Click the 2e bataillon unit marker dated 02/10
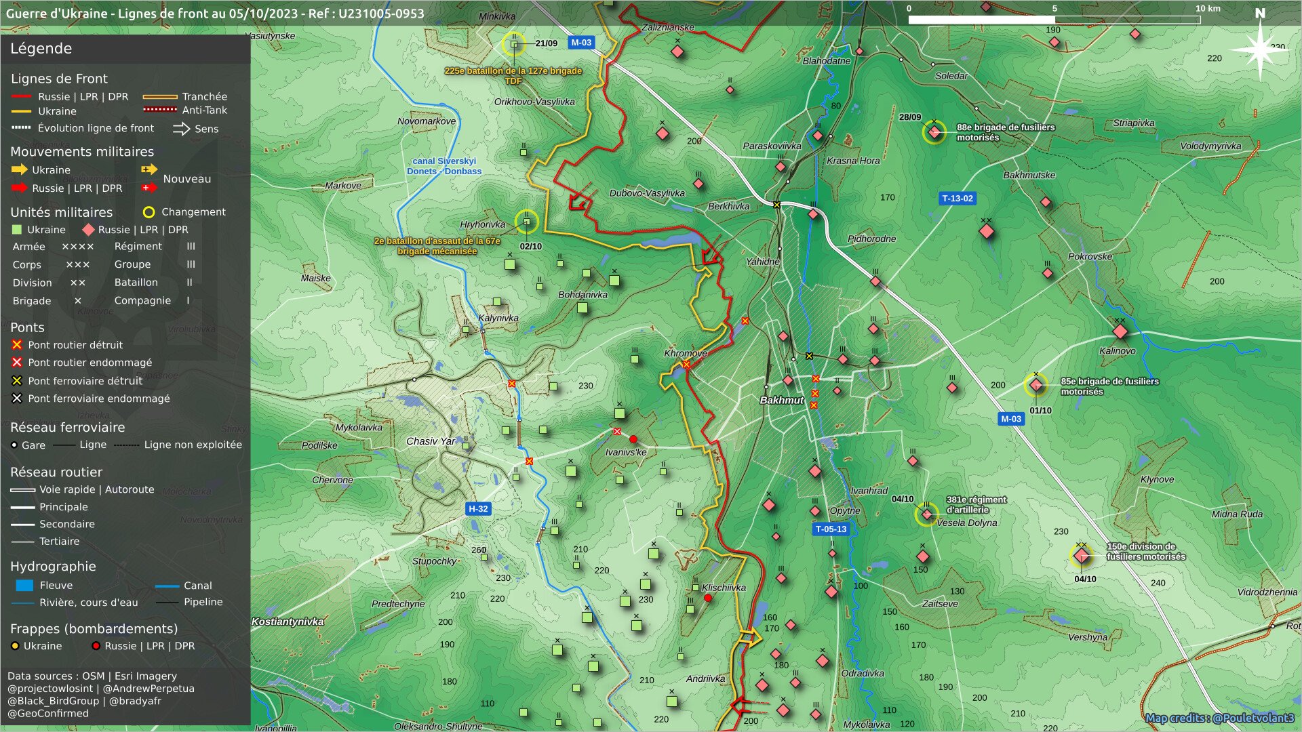 pyautogui.click(x=526, y=222)
